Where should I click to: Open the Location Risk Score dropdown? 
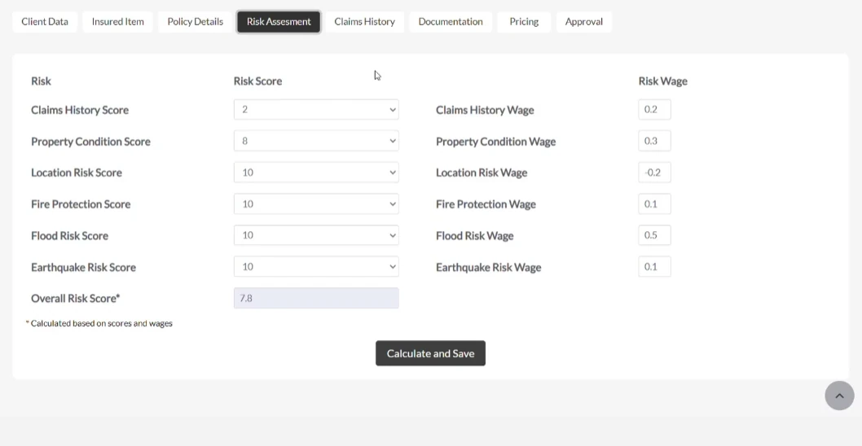316,173
